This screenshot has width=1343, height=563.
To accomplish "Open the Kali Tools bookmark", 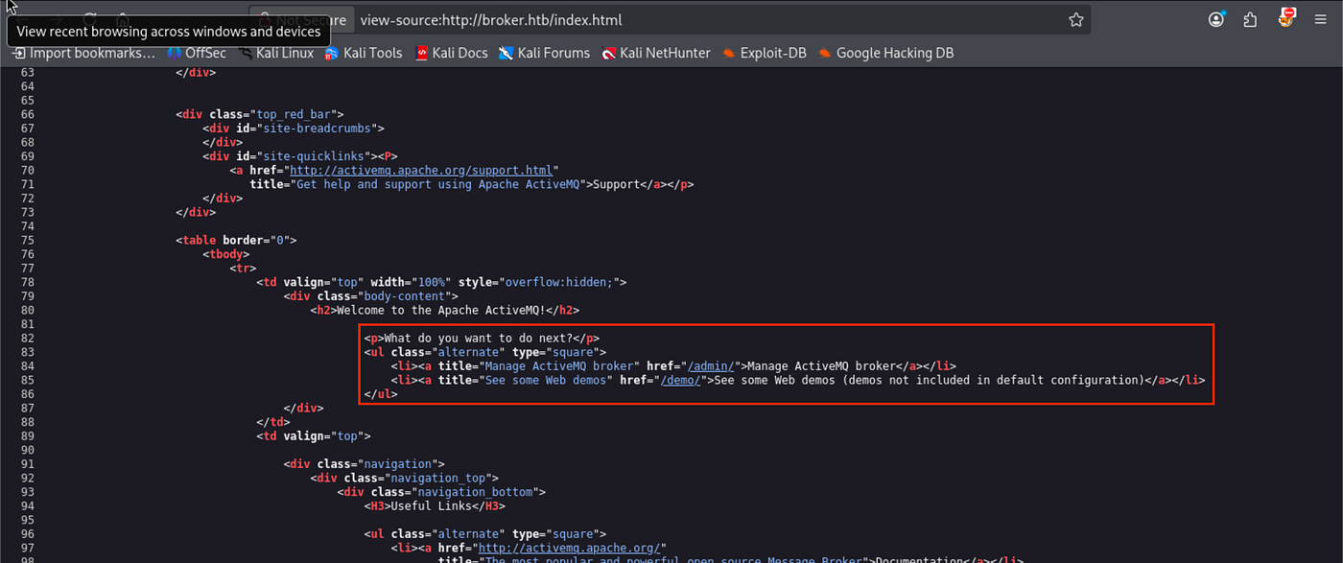I will click(364, 53).
